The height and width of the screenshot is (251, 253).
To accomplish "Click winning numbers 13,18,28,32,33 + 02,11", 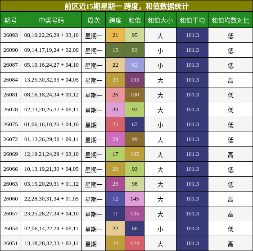I will pyautogui.click(x=51, y=243).
